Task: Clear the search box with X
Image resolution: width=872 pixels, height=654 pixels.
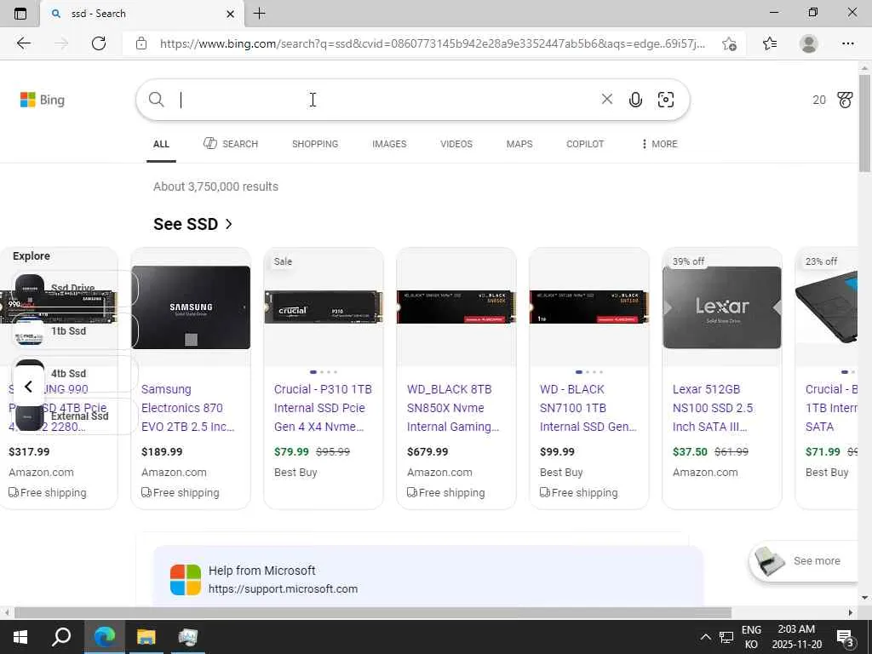Action: [x=606, y=100]
